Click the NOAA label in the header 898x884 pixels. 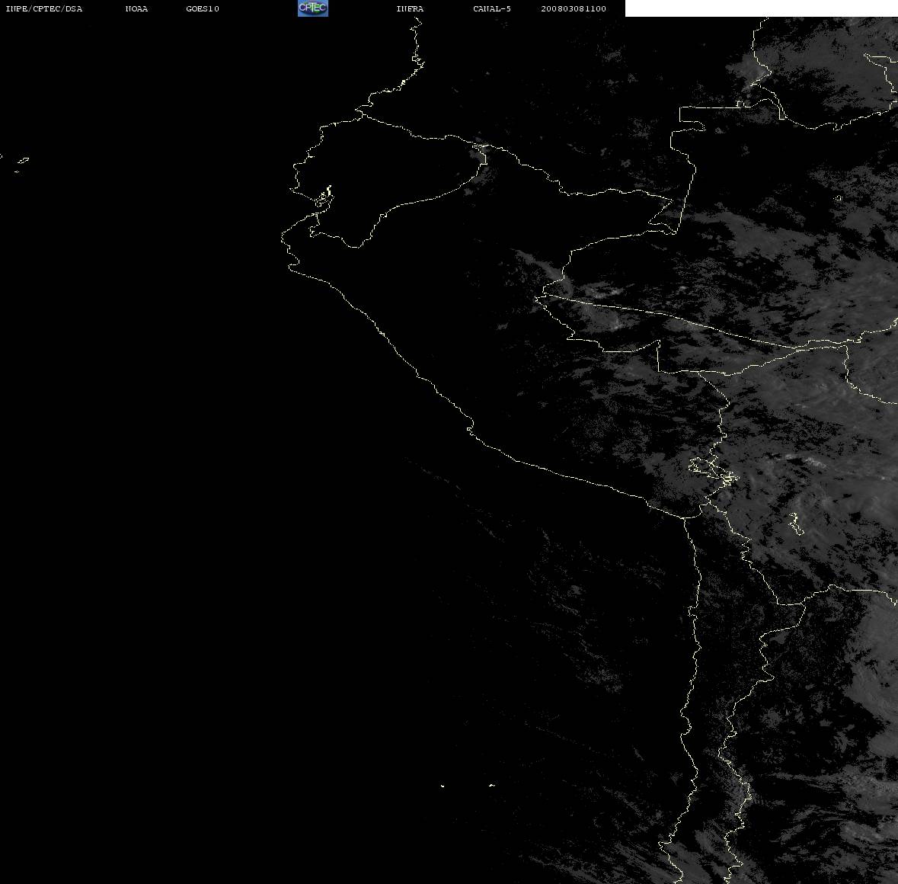click(x=136, y=8)
